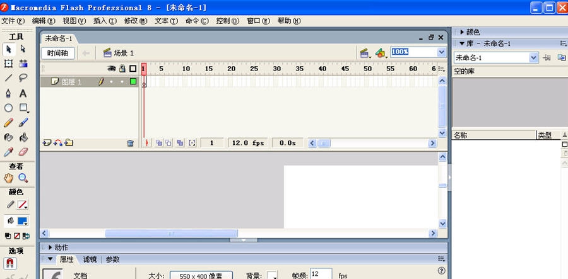Open the document background color swatch

click(272, 275)
